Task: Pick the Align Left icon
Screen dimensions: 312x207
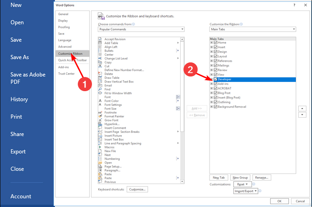Action: click(x=100, y=47)
